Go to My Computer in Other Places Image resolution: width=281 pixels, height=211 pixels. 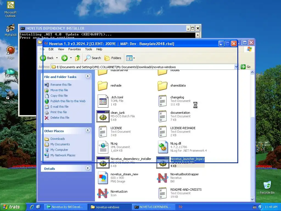point(59,150)
